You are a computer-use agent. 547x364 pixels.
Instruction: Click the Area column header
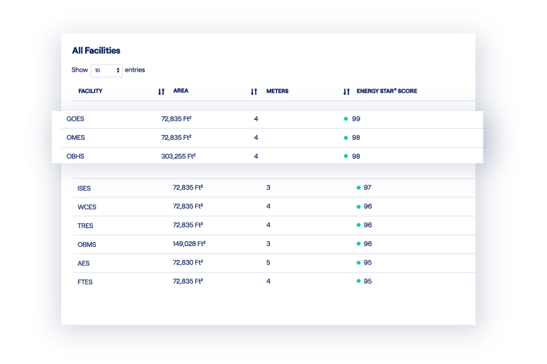click(181, 90)
